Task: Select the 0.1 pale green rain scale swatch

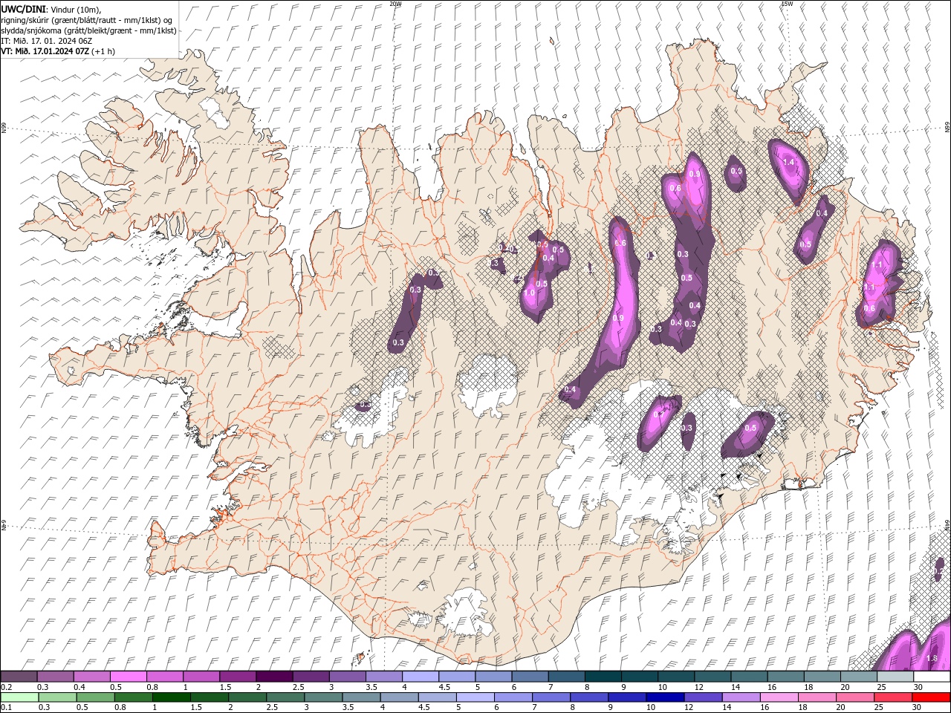Action: pyautogui.click(x=19, y=697)
